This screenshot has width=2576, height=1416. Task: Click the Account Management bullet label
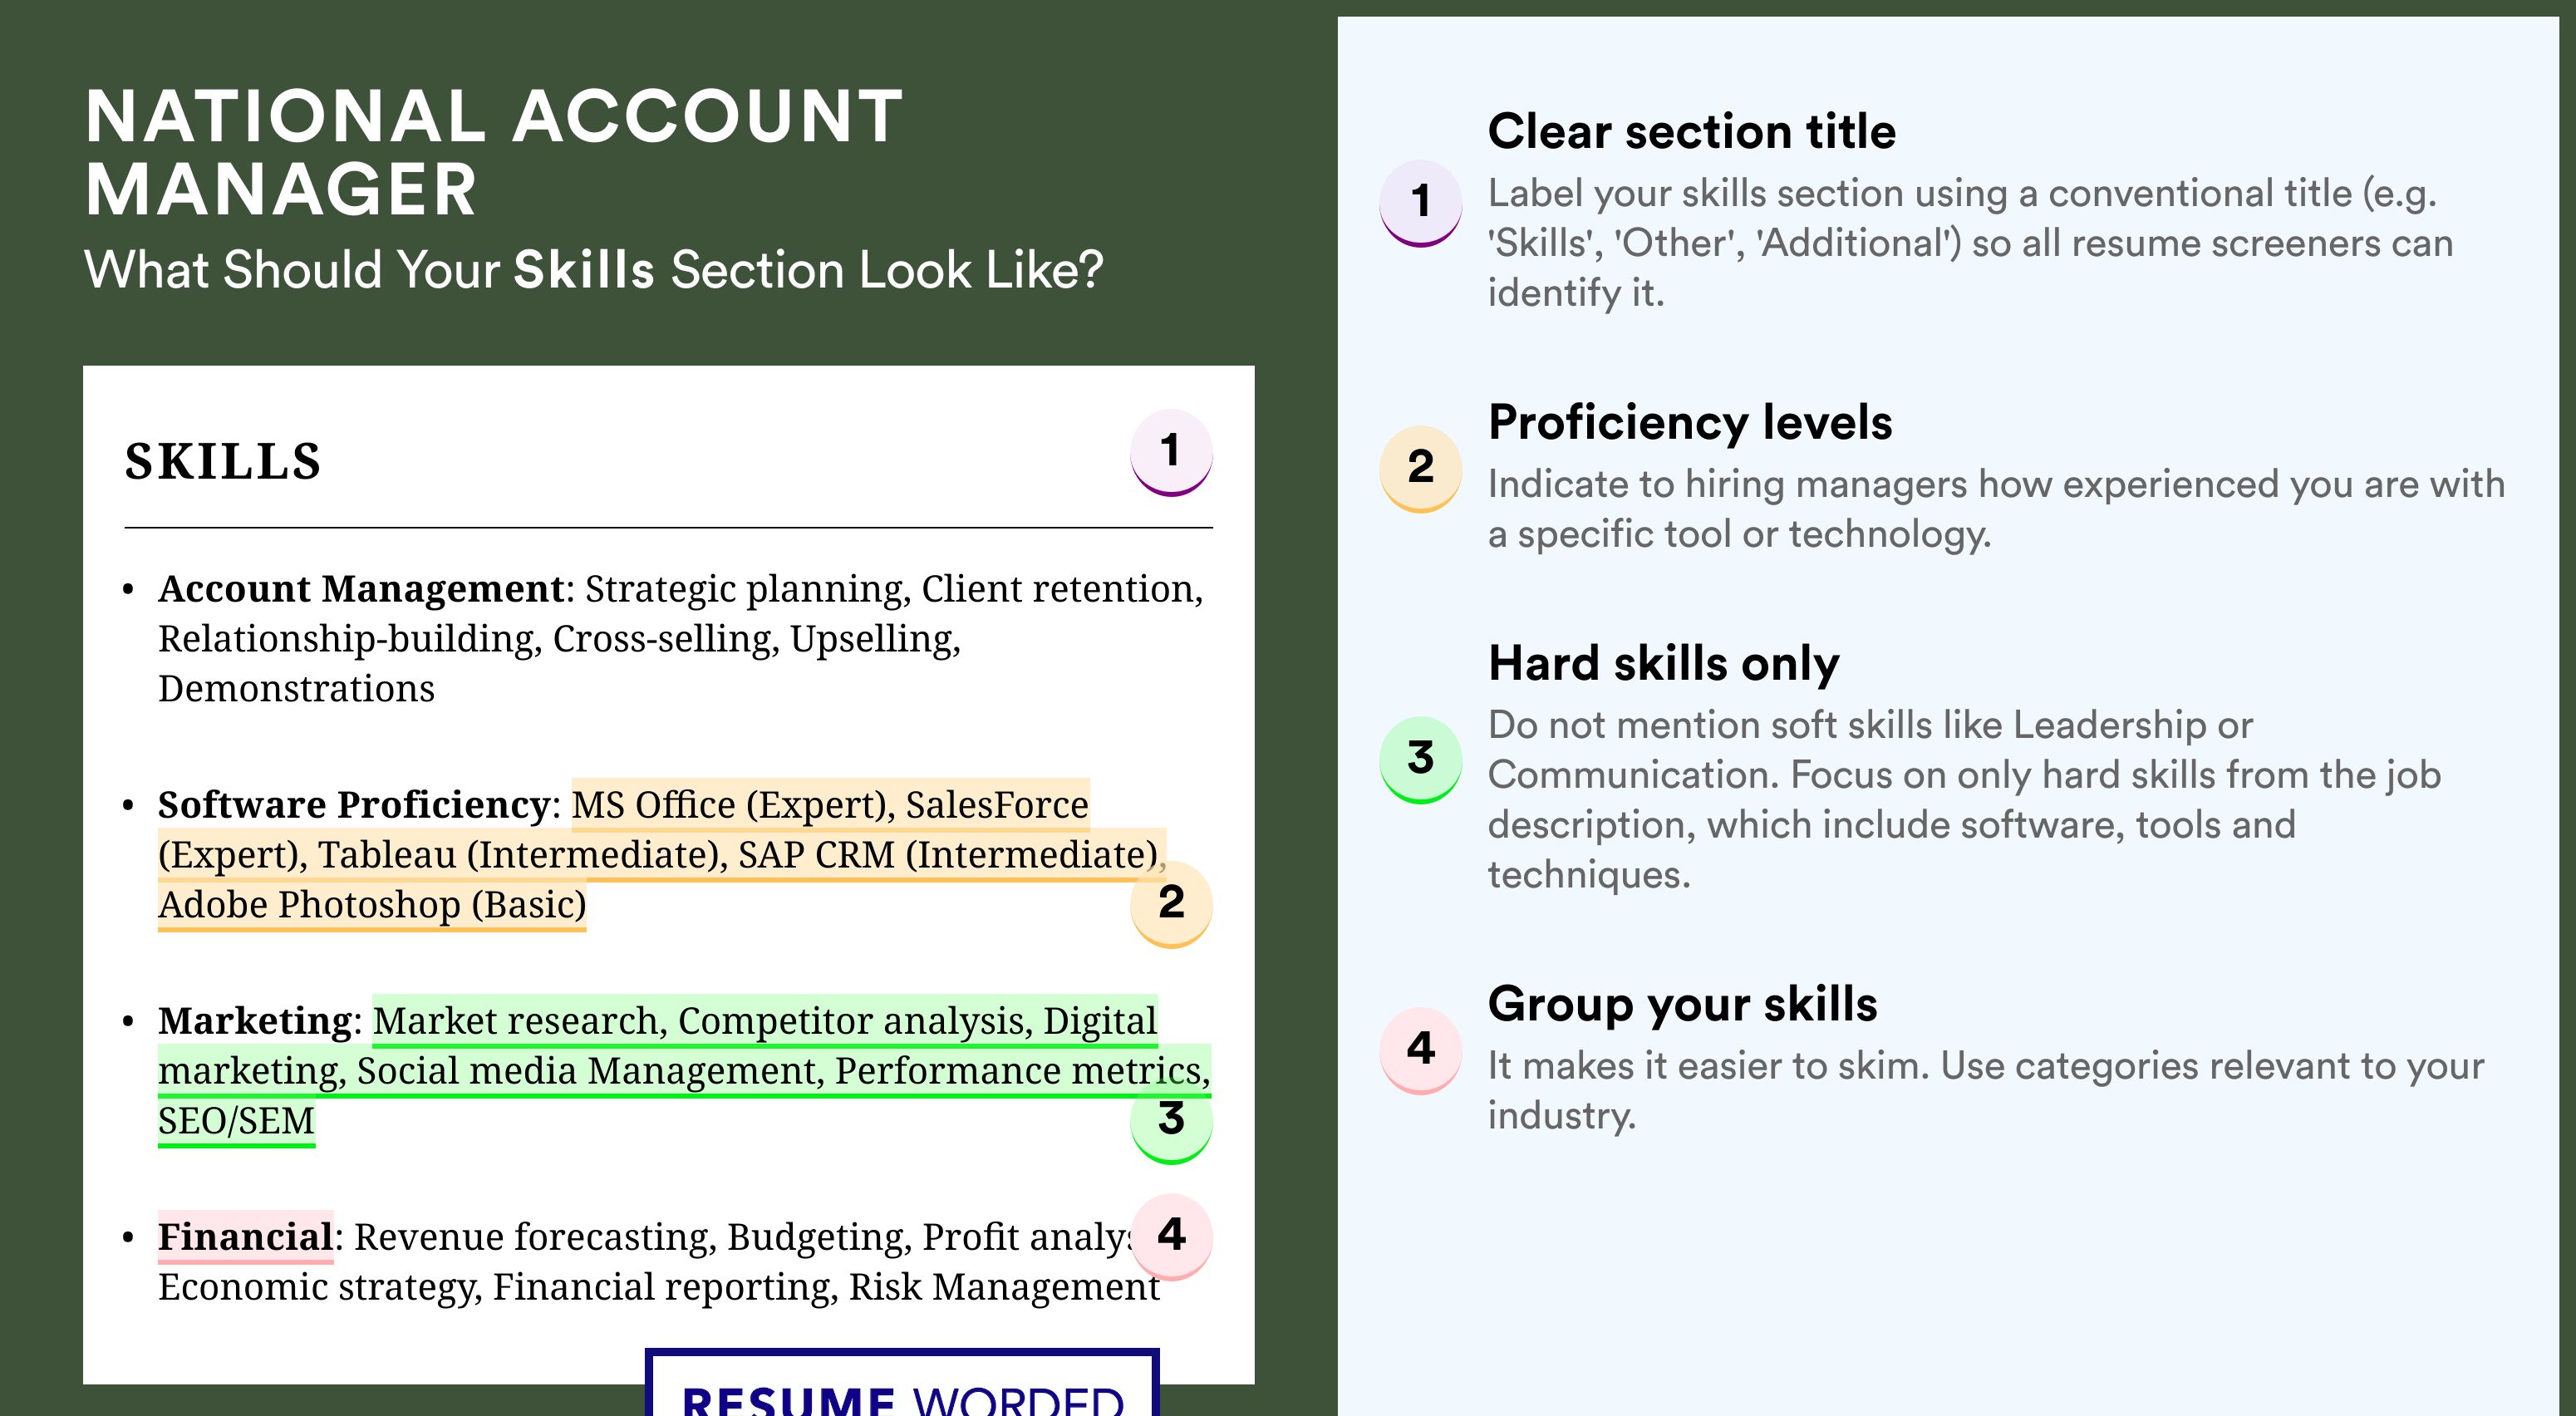(361, 589)
